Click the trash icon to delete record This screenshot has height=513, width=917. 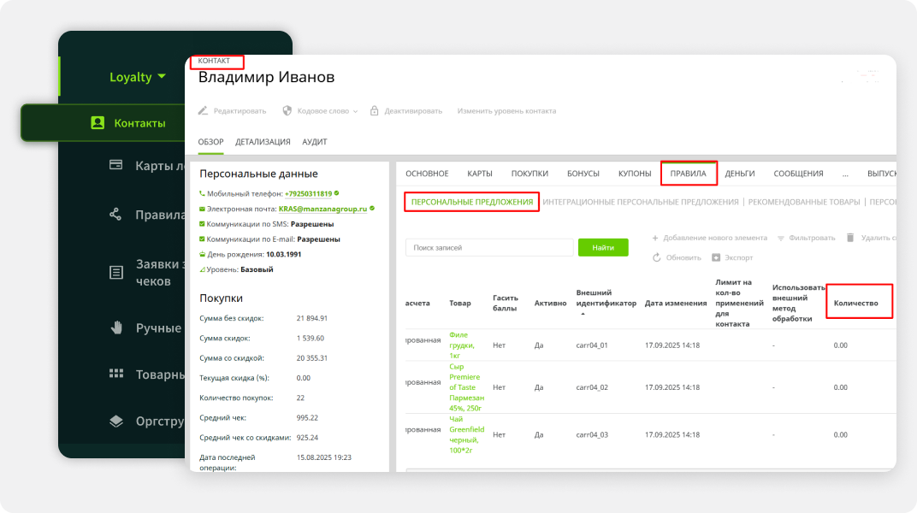click(850, 238)
